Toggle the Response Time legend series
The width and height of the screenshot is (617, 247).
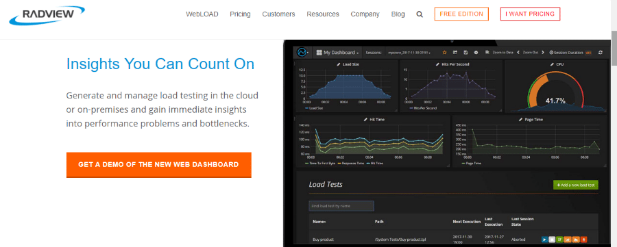pos(350,163)
